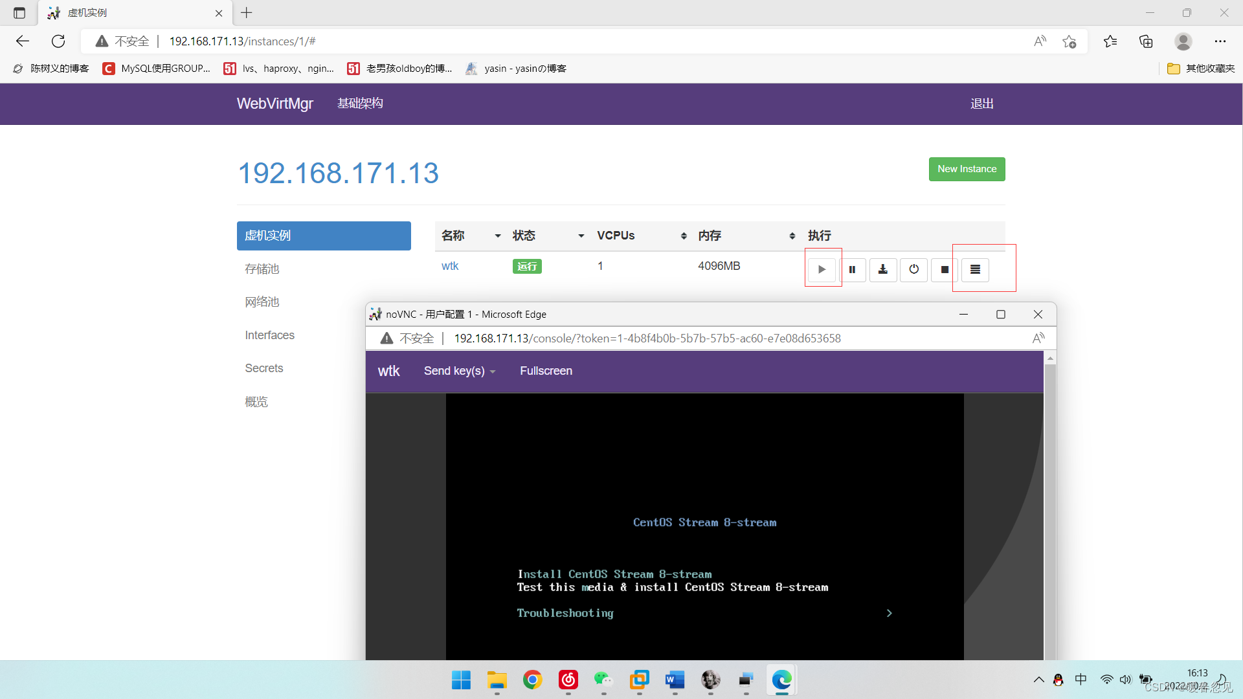
Task: Open 概览 section
Action: click(x=256, y=402)
